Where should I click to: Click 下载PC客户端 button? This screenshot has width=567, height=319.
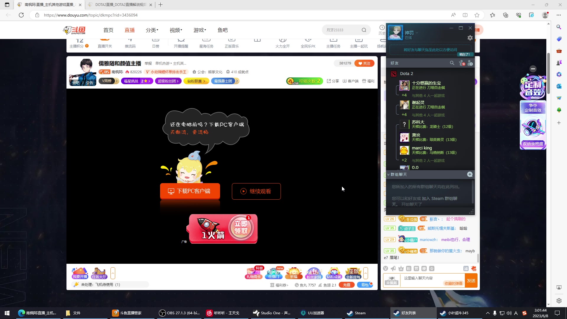pyautogui.click(x=190, y=191)
